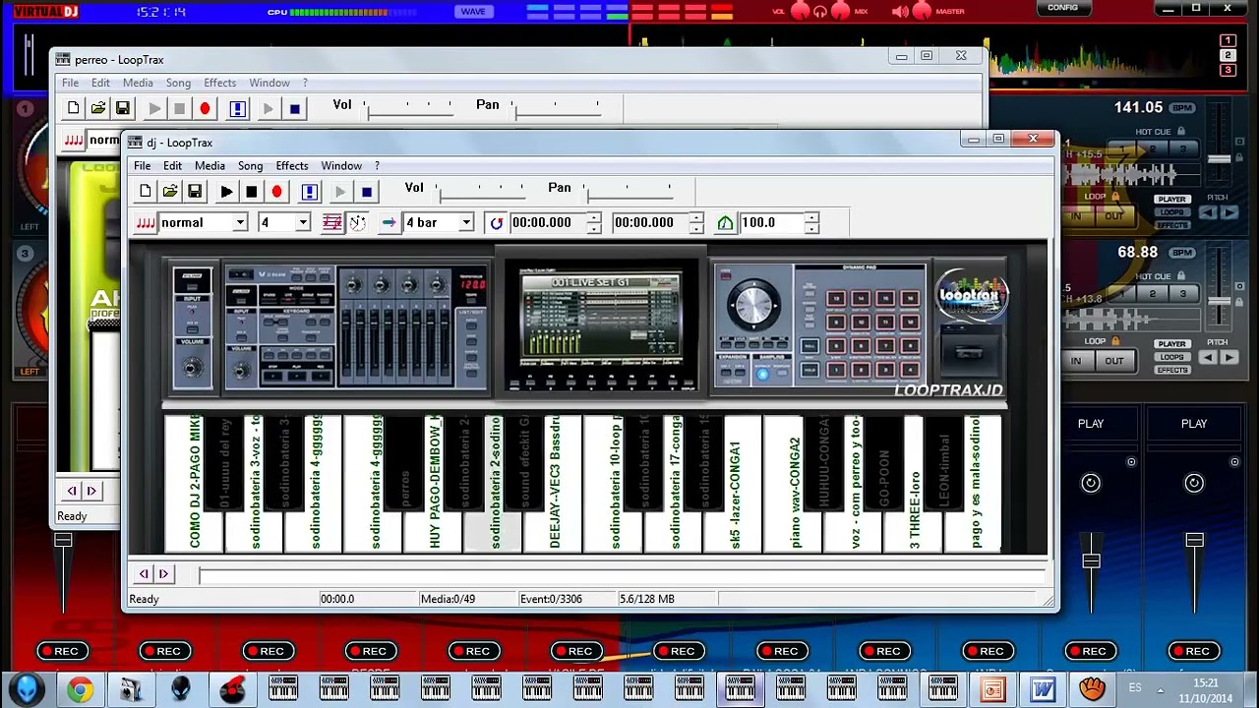
Task: Click the blue exclamation icon in dj - LoopTrax
Action: 310,192
